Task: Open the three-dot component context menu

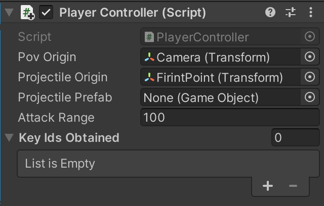Action: [x=310, y=13]
